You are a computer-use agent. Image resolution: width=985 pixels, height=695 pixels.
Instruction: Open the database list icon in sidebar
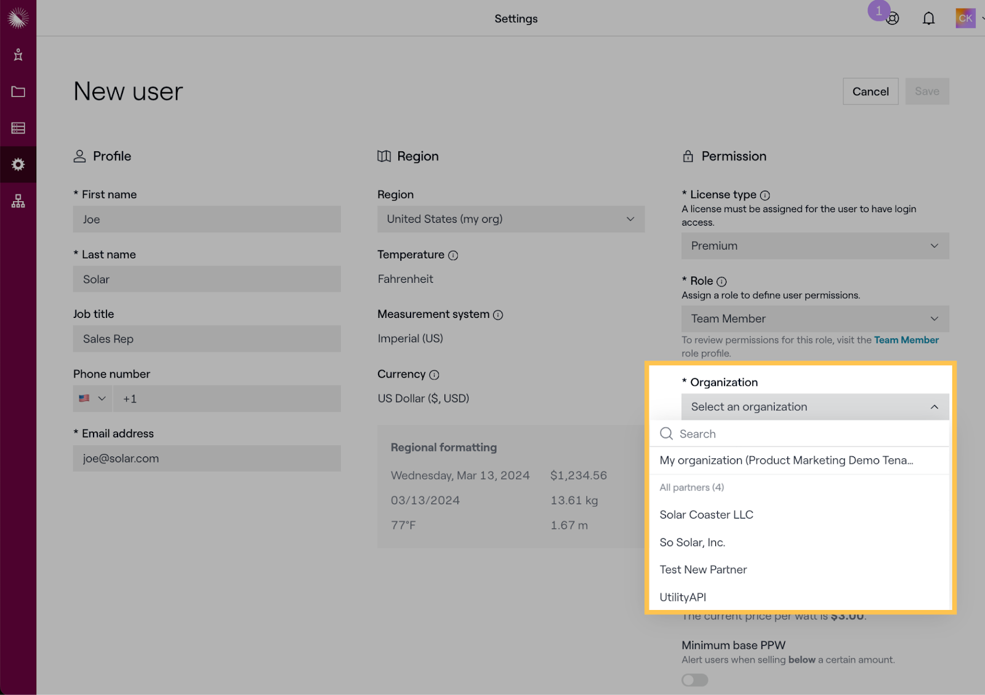click(18, 128)
